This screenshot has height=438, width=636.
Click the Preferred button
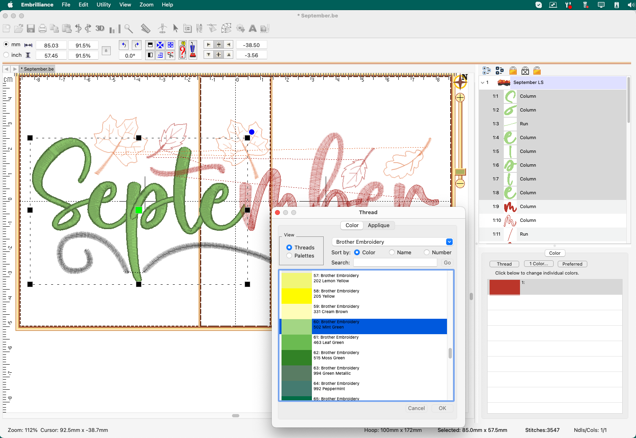point(572,264)
